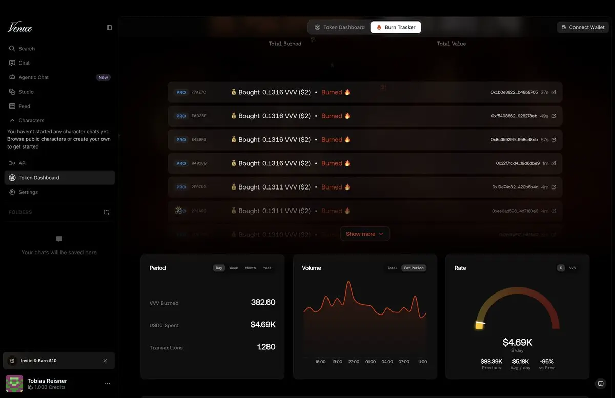
Task: Click the 382.60 VVV Burned value
Action: coord(263,303)
